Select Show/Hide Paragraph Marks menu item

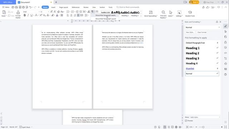click(x=106, y=15)
